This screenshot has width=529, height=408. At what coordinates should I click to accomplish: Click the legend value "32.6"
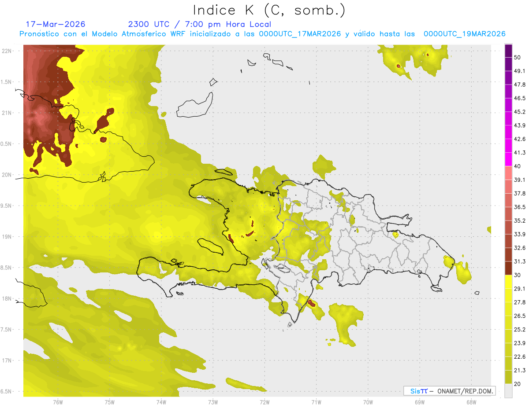coord(520,248)
